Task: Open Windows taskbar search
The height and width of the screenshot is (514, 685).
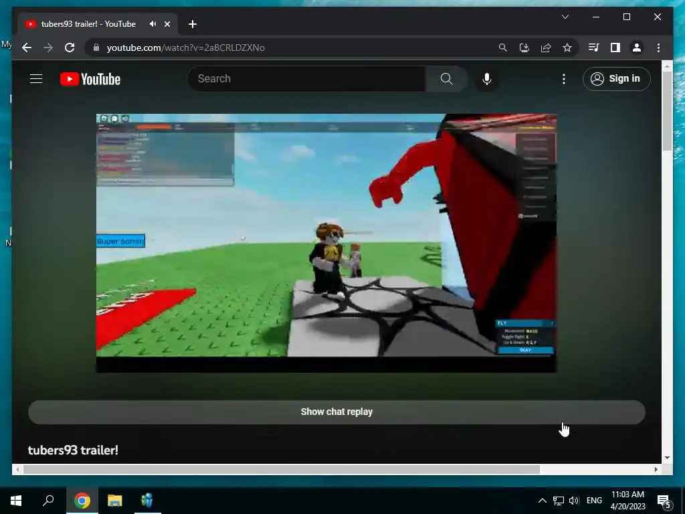Action: (x=48, y=501)
